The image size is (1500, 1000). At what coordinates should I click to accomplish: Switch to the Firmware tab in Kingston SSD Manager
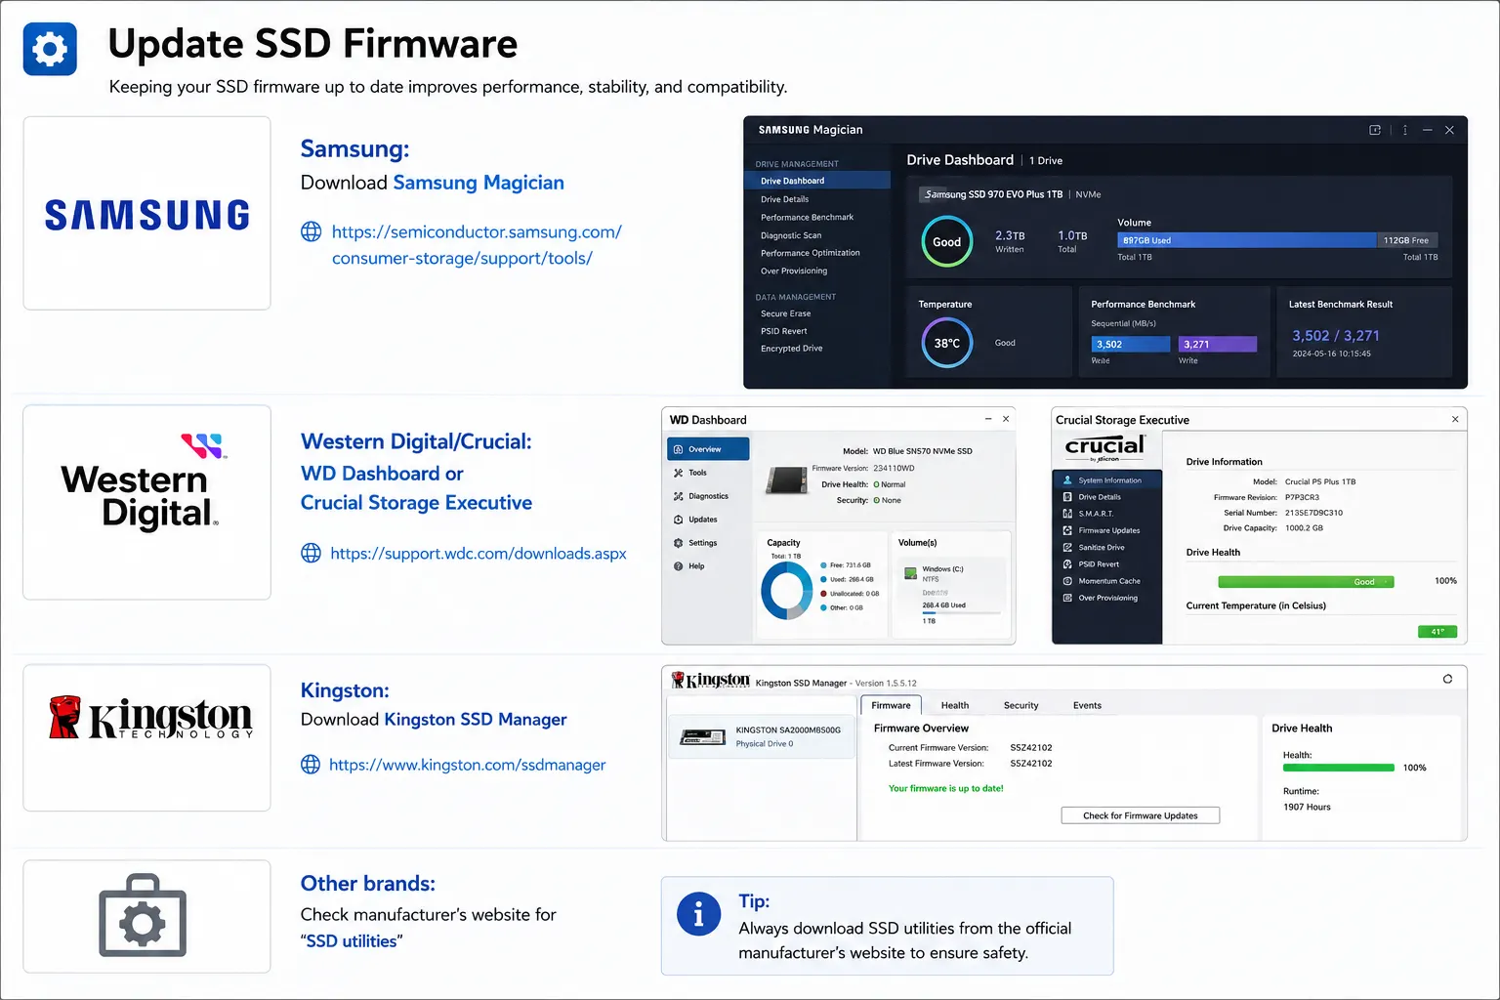point(891,705)
